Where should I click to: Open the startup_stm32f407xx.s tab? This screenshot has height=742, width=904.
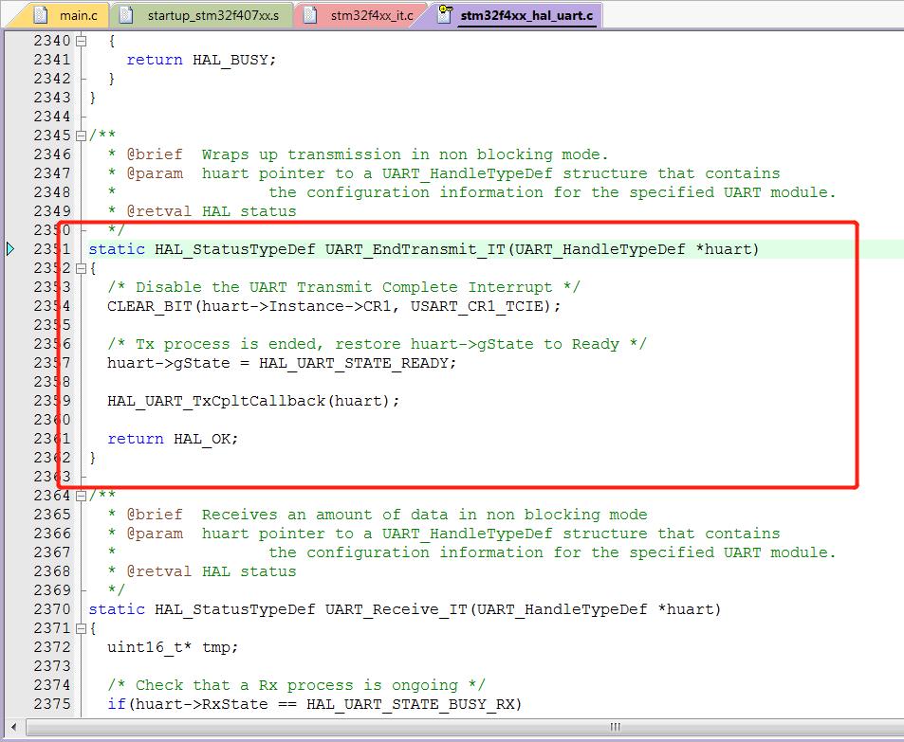[x=202, y=15]
